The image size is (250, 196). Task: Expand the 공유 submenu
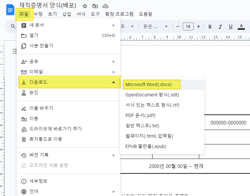[69, 62]
